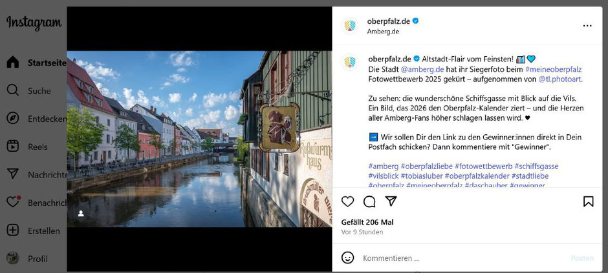Open the Profil avatar in sidebar

pos(13,258)
